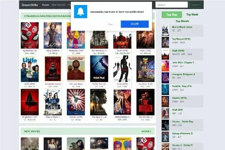This screenshot has height=150, width=225.
Task: Allow notifications from streamm4u.com
Action: [135, 24]
